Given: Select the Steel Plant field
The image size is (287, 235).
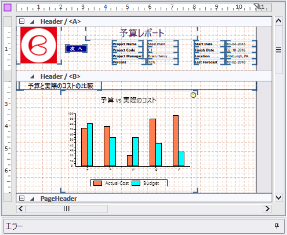Looking at the screenshot, I should (162, 44).
